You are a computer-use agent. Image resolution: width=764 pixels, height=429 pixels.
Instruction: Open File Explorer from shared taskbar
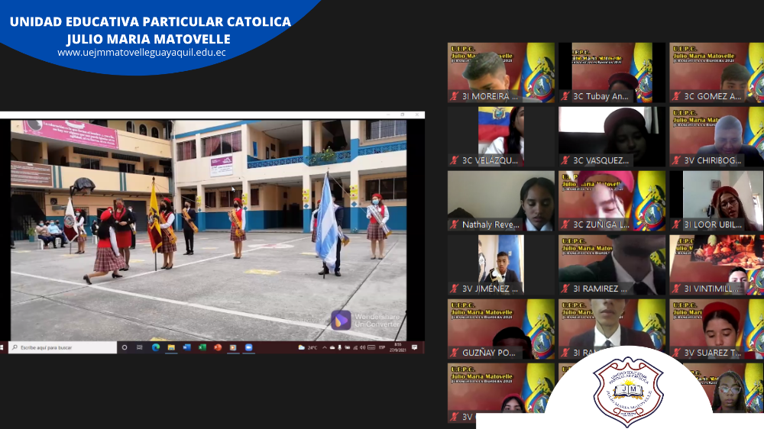click(171, 347)
